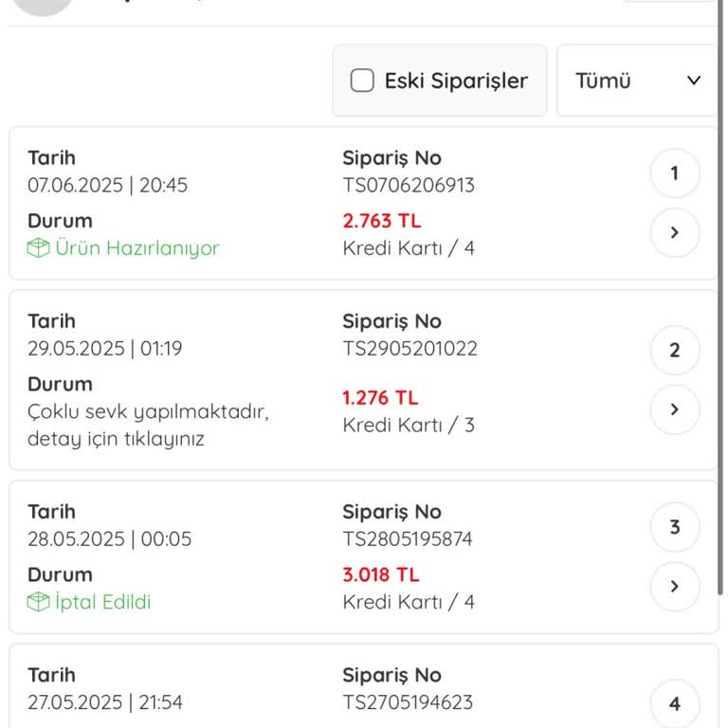The height and width of the screenshot is (728, 728).
Task: Click the number 3 order badge
Action: coord(675,528)
